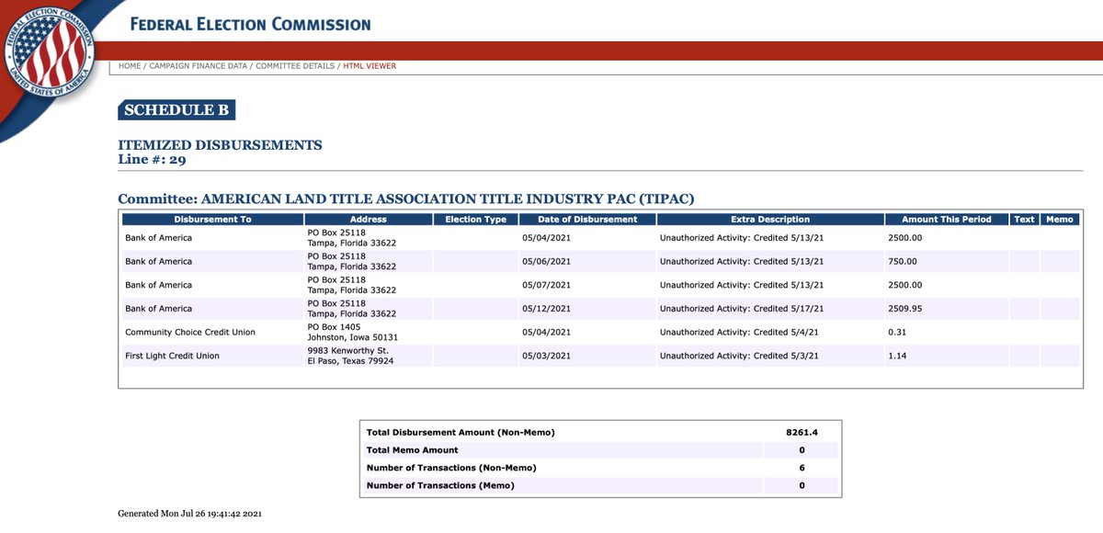Click the Amount This Period column header
This screenshot has height=533, width=1103.
pyautogui.click(x=947, y=220)
